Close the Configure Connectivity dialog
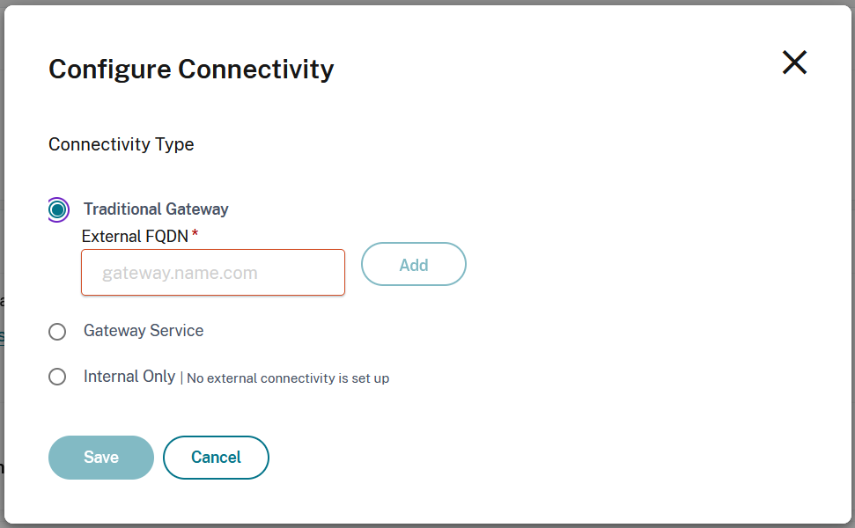Image resolution: width=855 pixels, height=528 pixels. [x=794, y=62]
